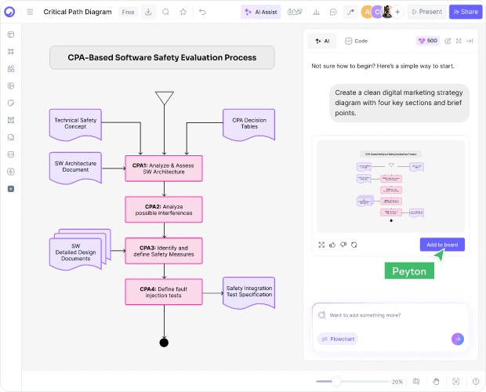The height and width of the screenshot is (392, 486).
Task: Open the shapes library in sidebar
Action: (x=11, y=69)
